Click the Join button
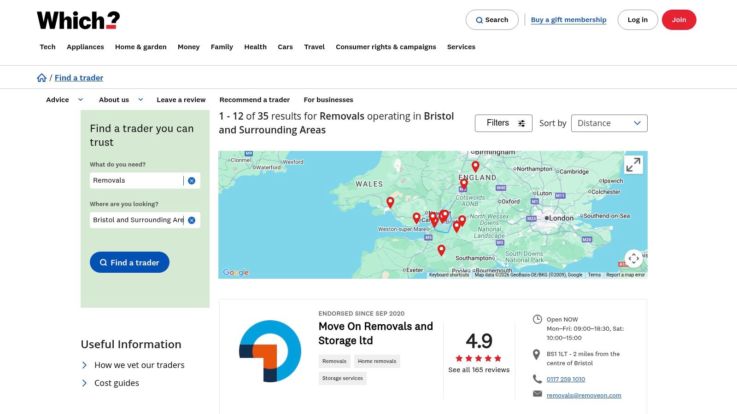737x414 pixels. click(679, 20)
